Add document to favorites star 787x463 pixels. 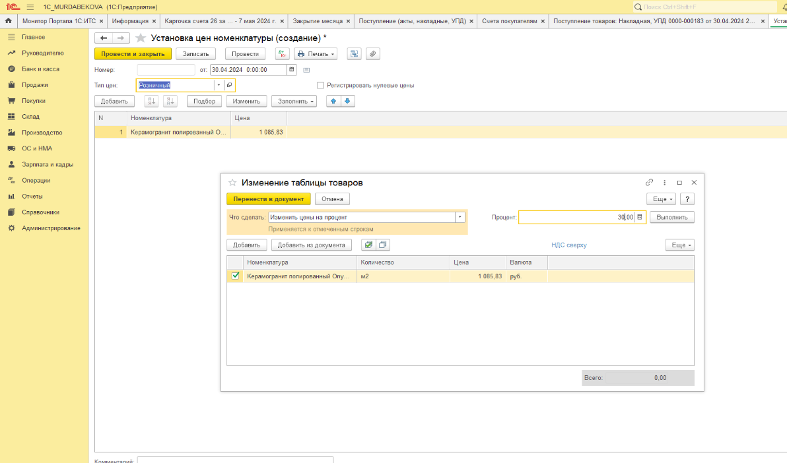click(x=141, y=38)
